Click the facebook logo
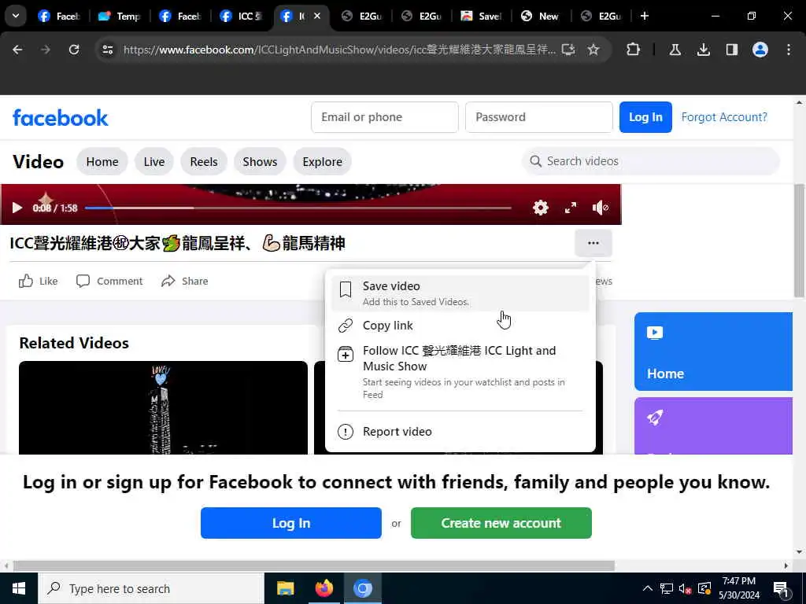 [x=60, y=118]
